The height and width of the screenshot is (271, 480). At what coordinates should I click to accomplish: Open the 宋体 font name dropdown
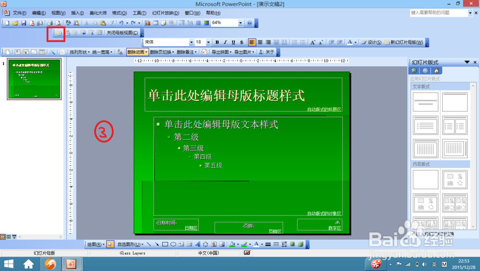point(192,42)
